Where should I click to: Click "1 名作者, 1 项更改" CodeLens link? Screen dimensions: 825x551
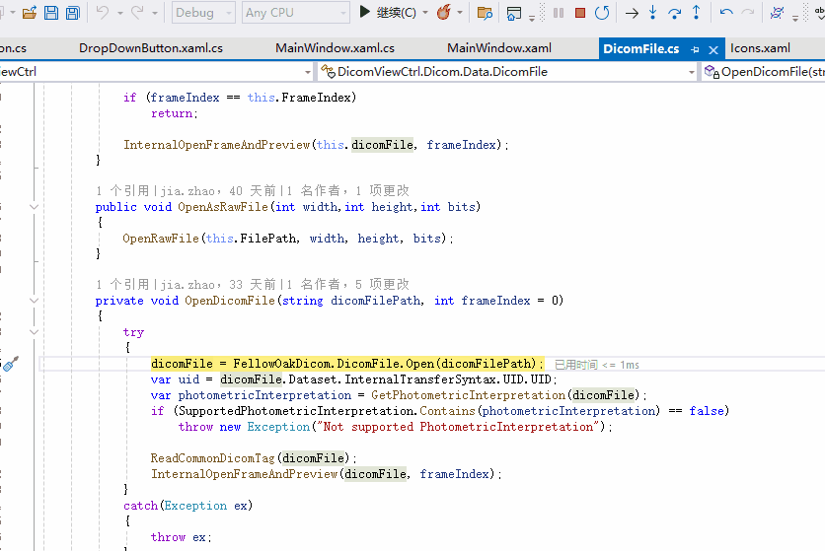coord(348,191)
